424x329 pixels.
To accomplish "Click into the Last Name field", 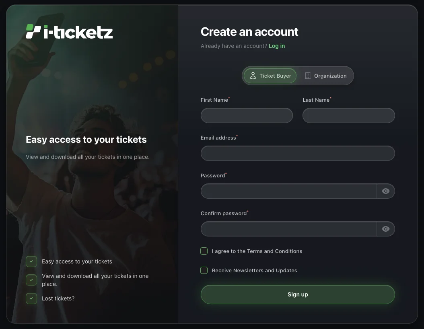I will (x=348, y=115).
